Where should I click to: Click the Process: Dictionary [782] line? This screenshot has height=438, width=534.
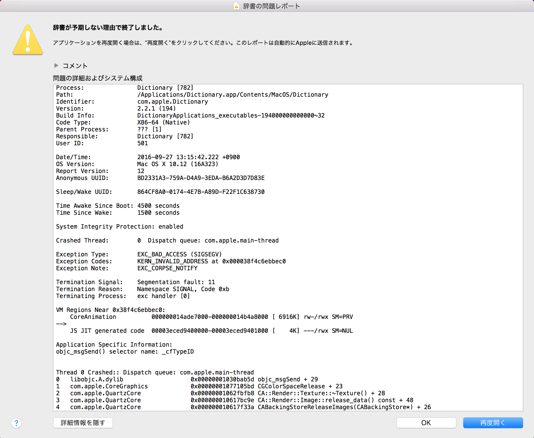coord(124,88)
